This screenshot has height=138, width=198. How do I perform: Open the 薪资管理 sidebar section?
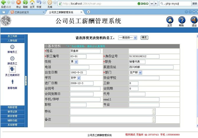[x=12, y=116]
